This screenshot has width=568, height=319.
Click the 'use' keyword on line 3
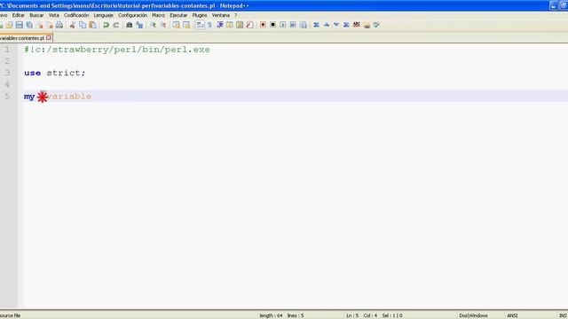pyautogui.click(x=32, y=73)
